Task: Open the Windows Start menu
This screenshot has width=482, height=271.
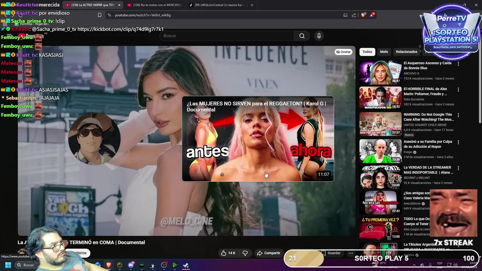Action: tap(8, 265)
